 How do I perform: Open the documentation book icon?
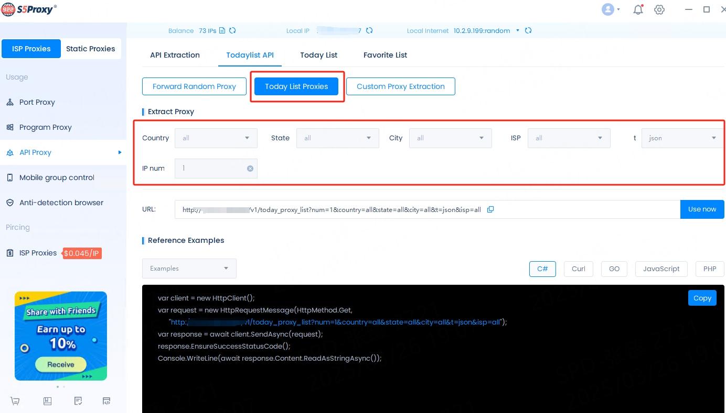point(47,400)
